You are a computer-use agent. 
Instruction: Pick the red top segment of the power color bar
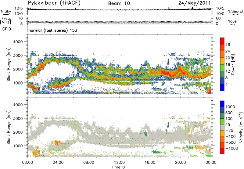222,41
